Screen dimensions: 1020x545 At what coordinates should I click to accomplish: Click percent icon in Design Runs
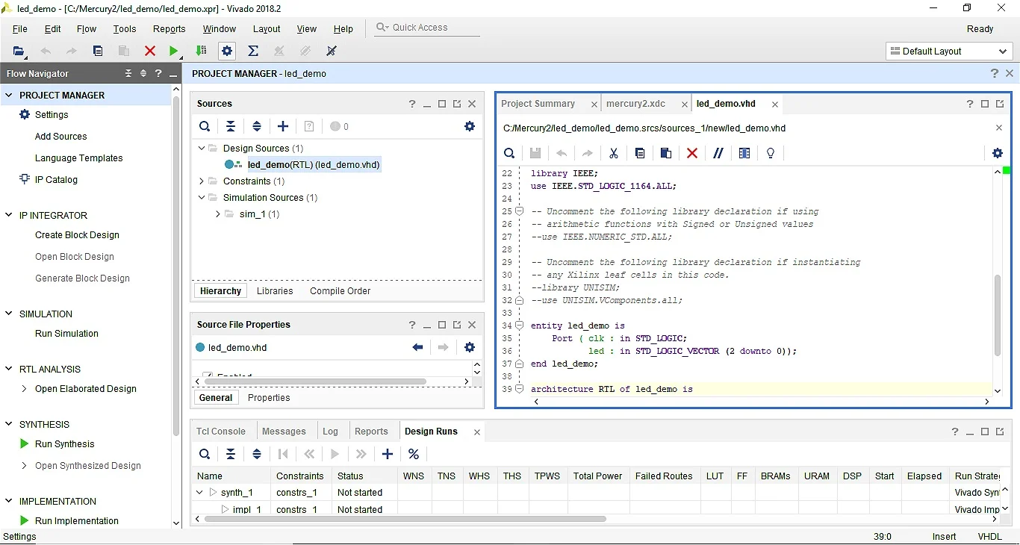414,454
